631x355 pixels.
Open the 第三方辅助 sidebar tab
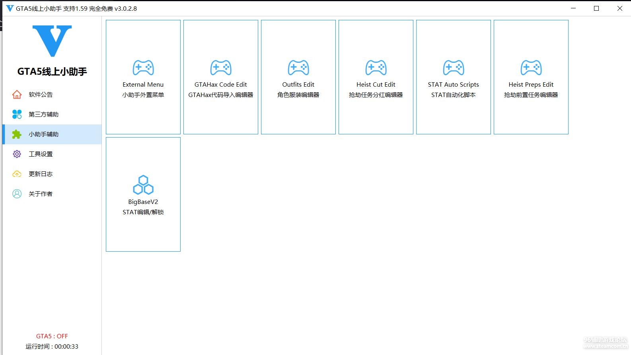pyautogui.click(x=44, y=114)
